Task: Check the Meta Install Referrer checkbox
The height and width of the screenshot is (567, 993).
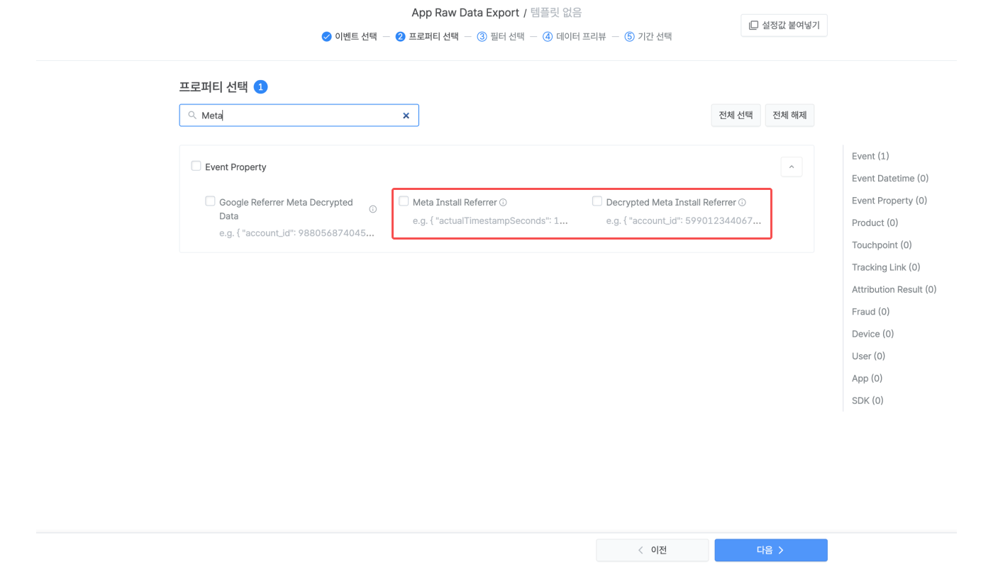Action: coord(404,201)
